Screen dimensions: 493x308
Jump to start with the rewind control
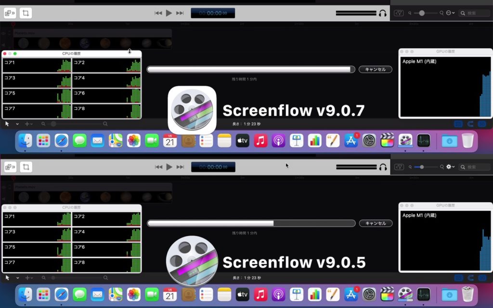tap(158, 13)
